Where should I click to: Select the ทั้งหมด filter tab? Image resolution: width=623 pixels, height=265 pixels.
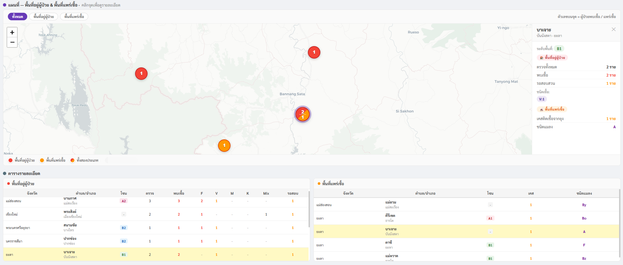pyautogui.click(x=17, y=17)
